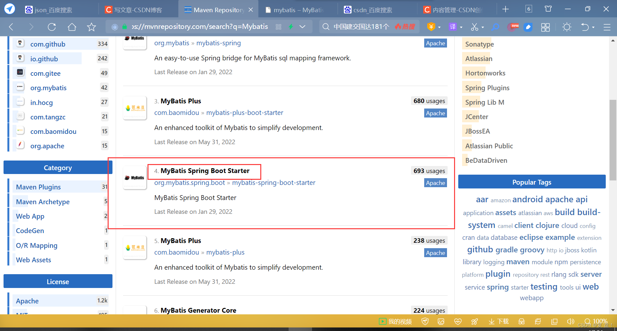Click the shirt skin icon in title bar
This screenshot has width=617, height=331.
548,9
